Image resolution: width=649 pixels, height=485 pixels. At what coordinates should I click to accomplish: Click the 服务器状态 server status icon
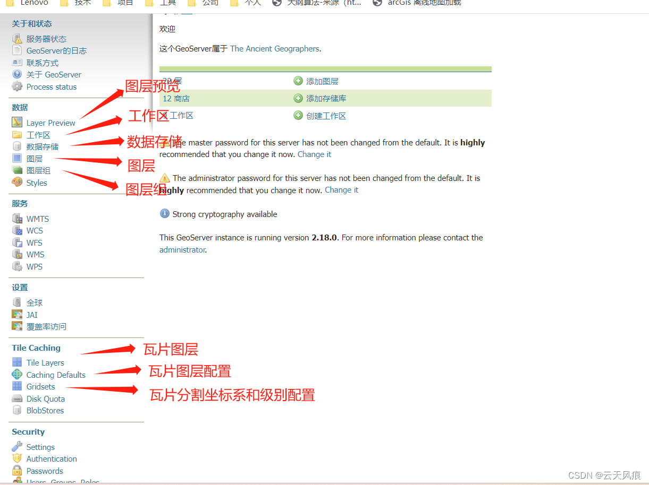click(x=17, y=39)
